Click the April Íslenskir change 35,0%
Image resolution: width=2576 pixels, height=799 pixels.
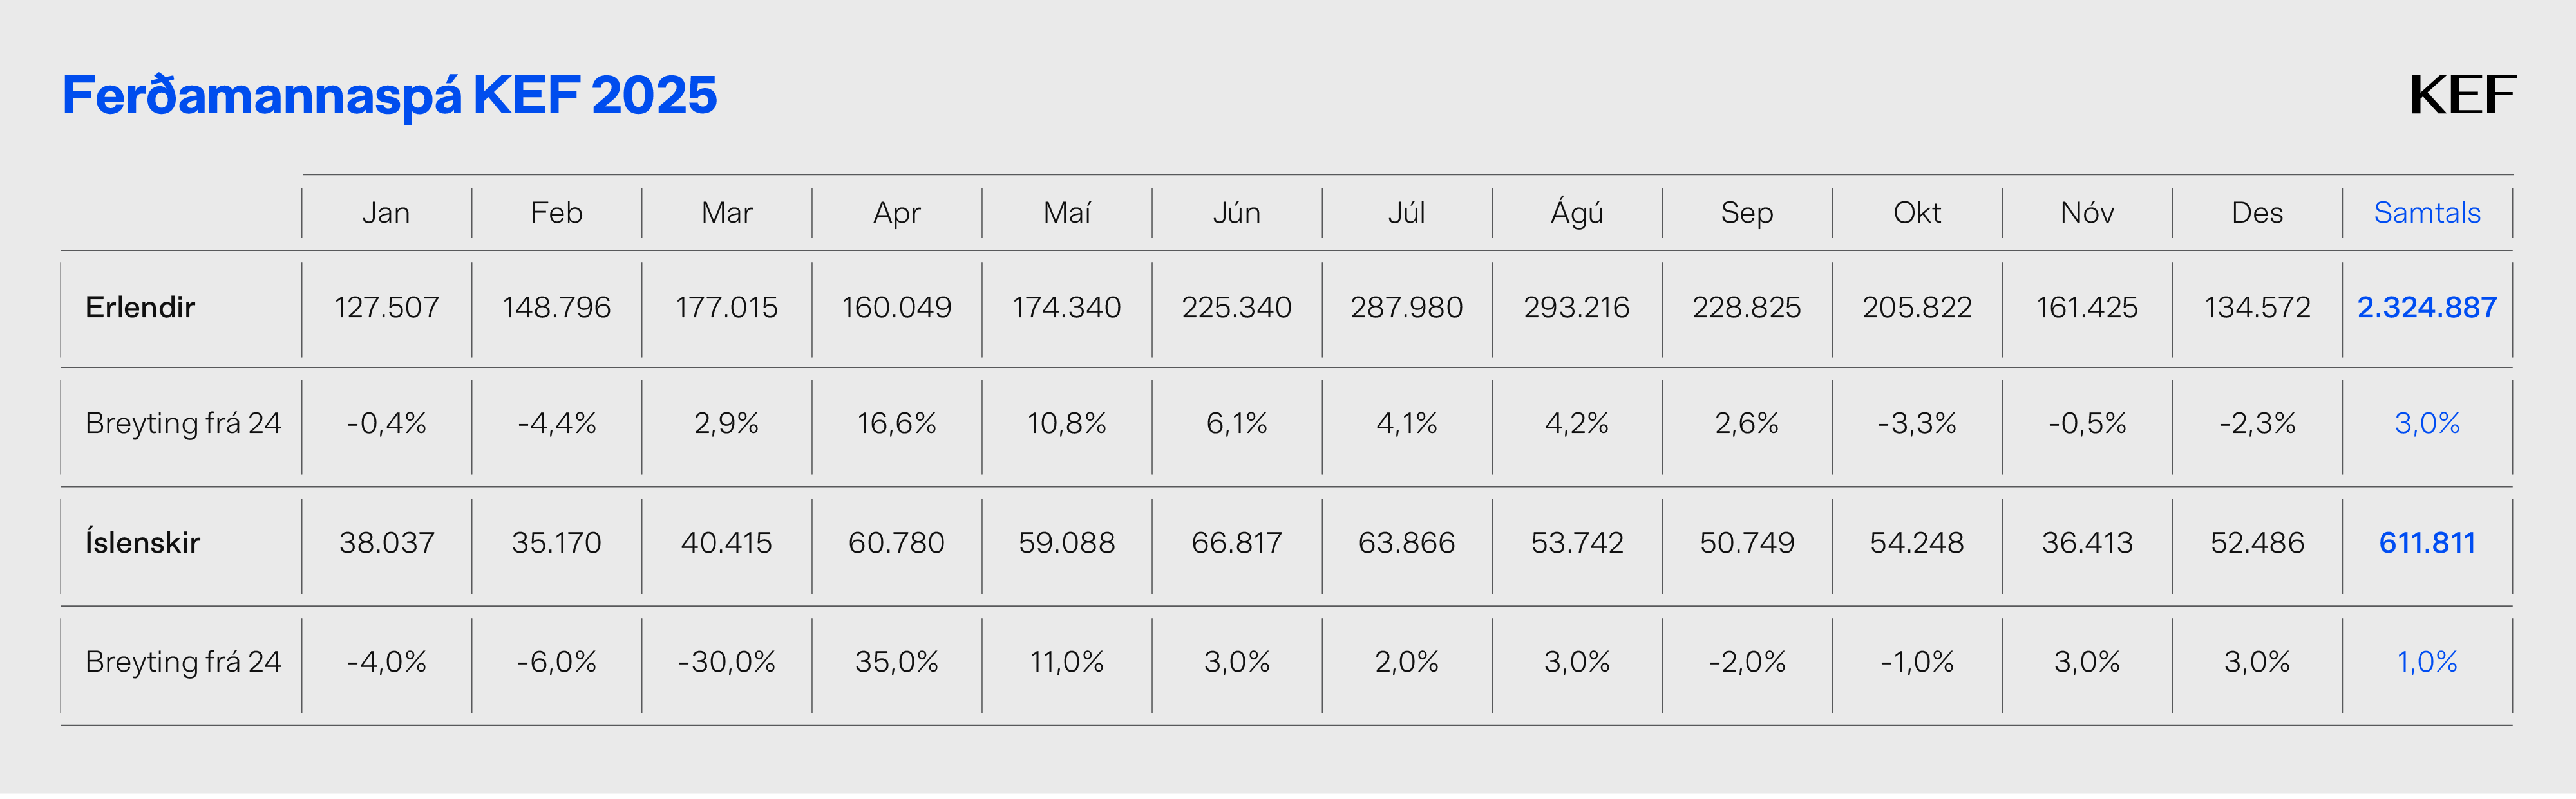[x=896, y=662]
